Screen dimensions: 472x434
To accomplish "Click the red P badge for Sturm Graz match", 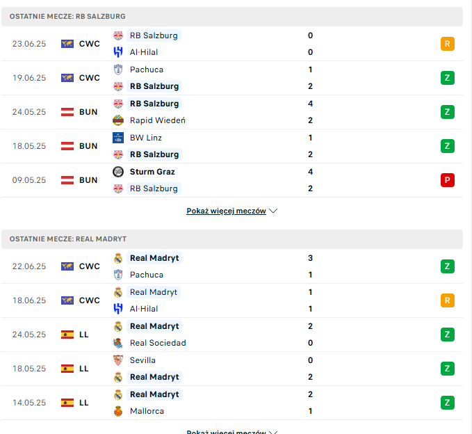I will pos(447,180).
